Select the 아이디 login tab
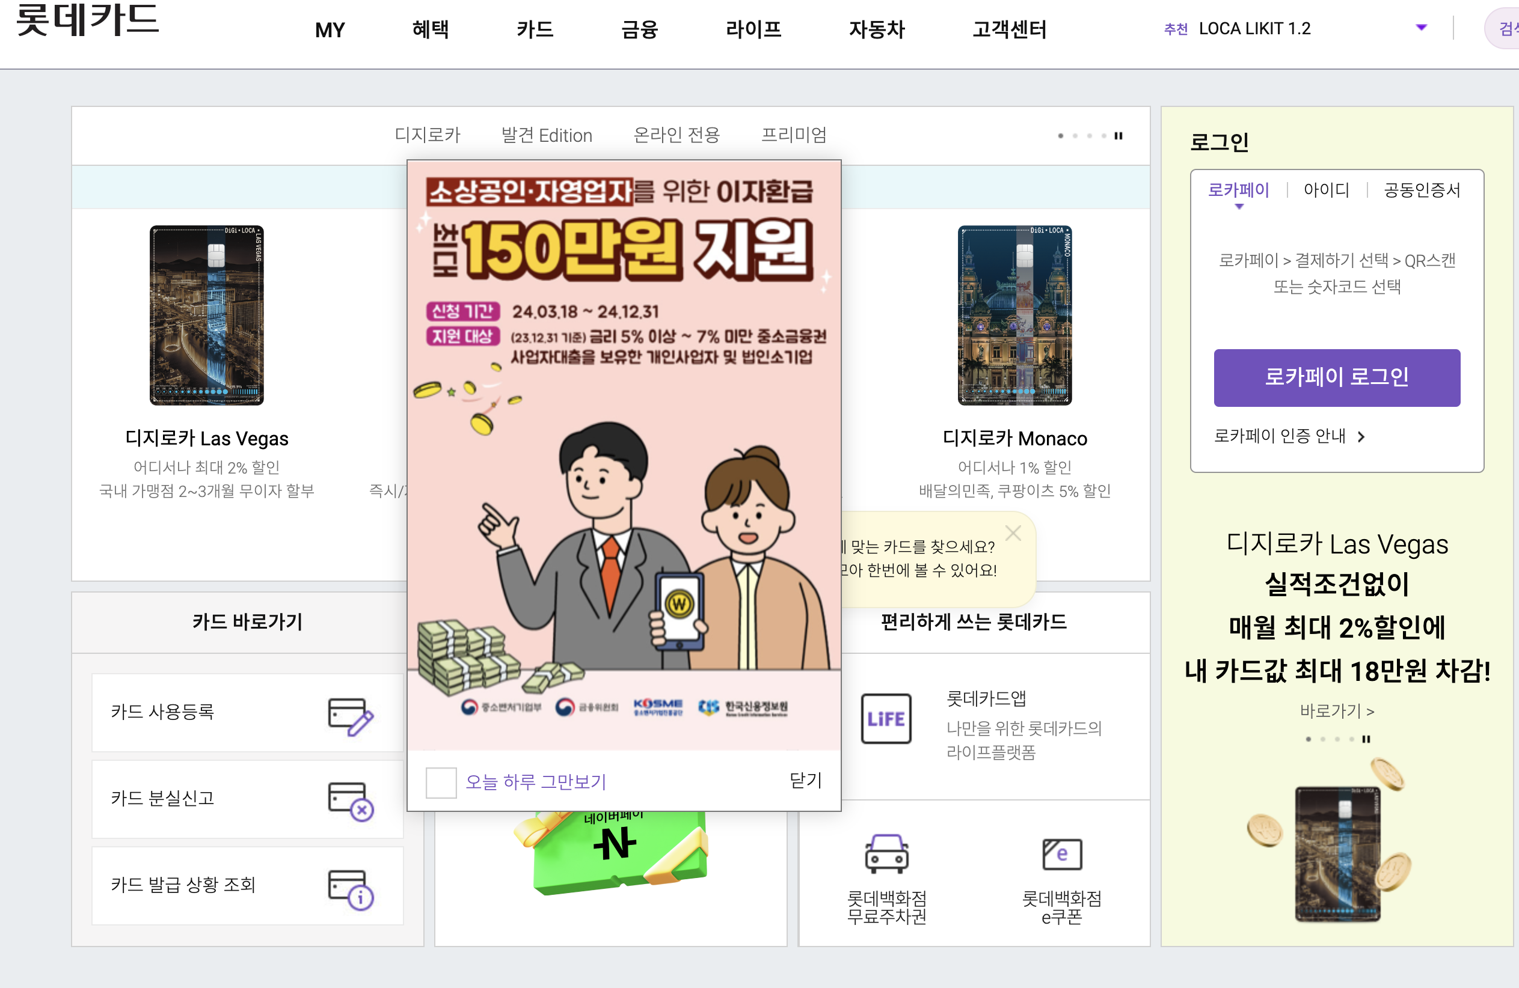The width and height of the screenshot is (1519, 988). click(1326, 189)
